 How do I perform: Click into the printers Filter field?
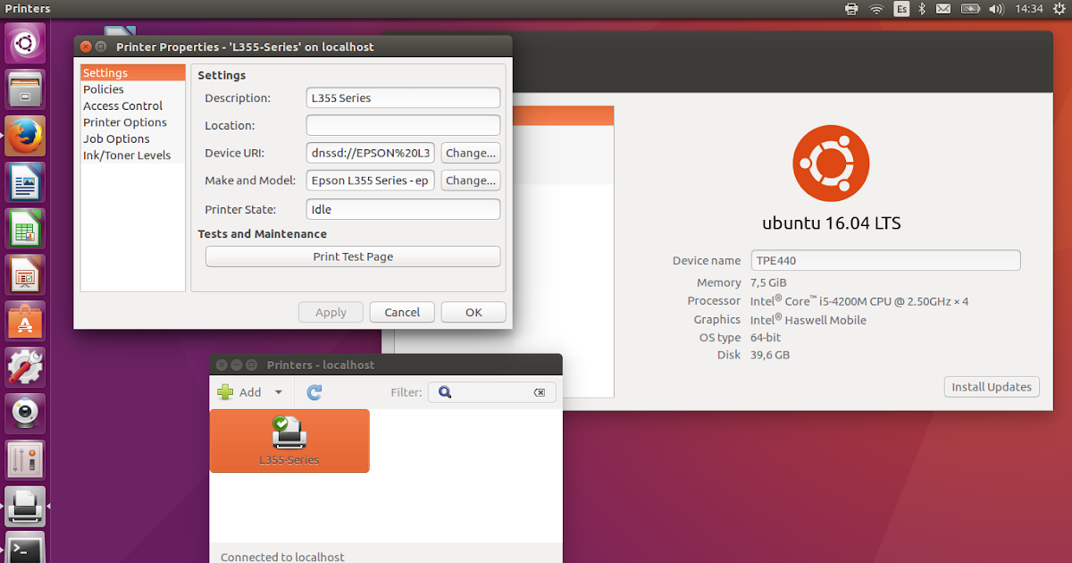(491, 392)
